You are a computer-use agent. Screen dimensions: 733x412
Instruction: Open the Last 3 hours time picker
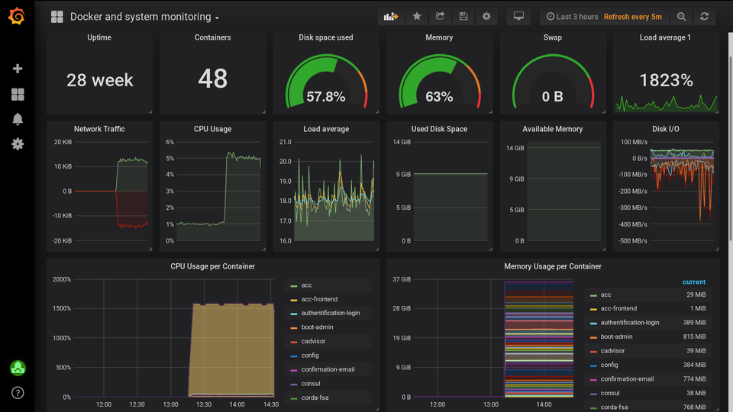pyautogui.click(x=572, y=17)
